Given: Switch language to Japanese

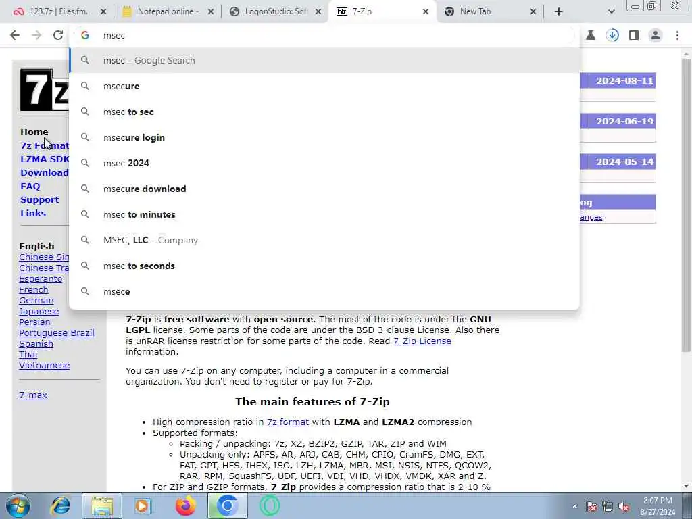Looking at the screenshot, I should (x=39, y=311).
